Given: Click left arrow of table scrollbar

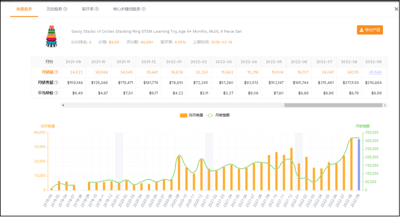Looking at the screenshot, I should [63, 105].
